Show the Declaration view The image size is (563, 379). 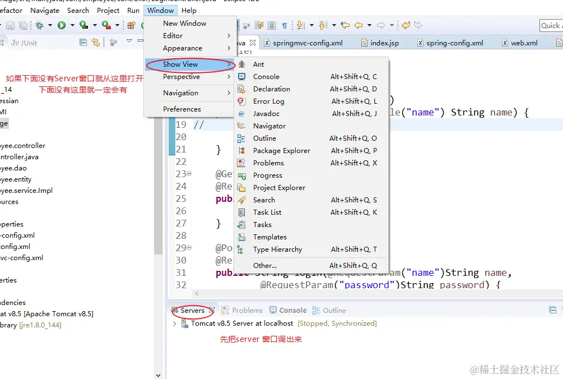[311, 89]
